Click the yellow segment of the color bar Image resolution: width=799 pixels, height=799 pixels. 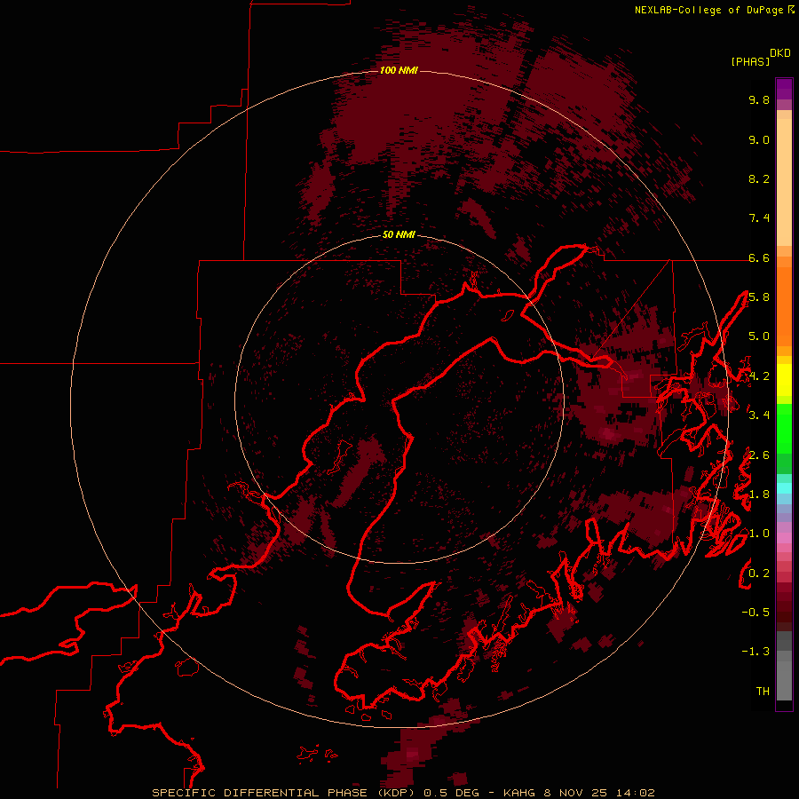pyautogui.click(x=784, y=380)
